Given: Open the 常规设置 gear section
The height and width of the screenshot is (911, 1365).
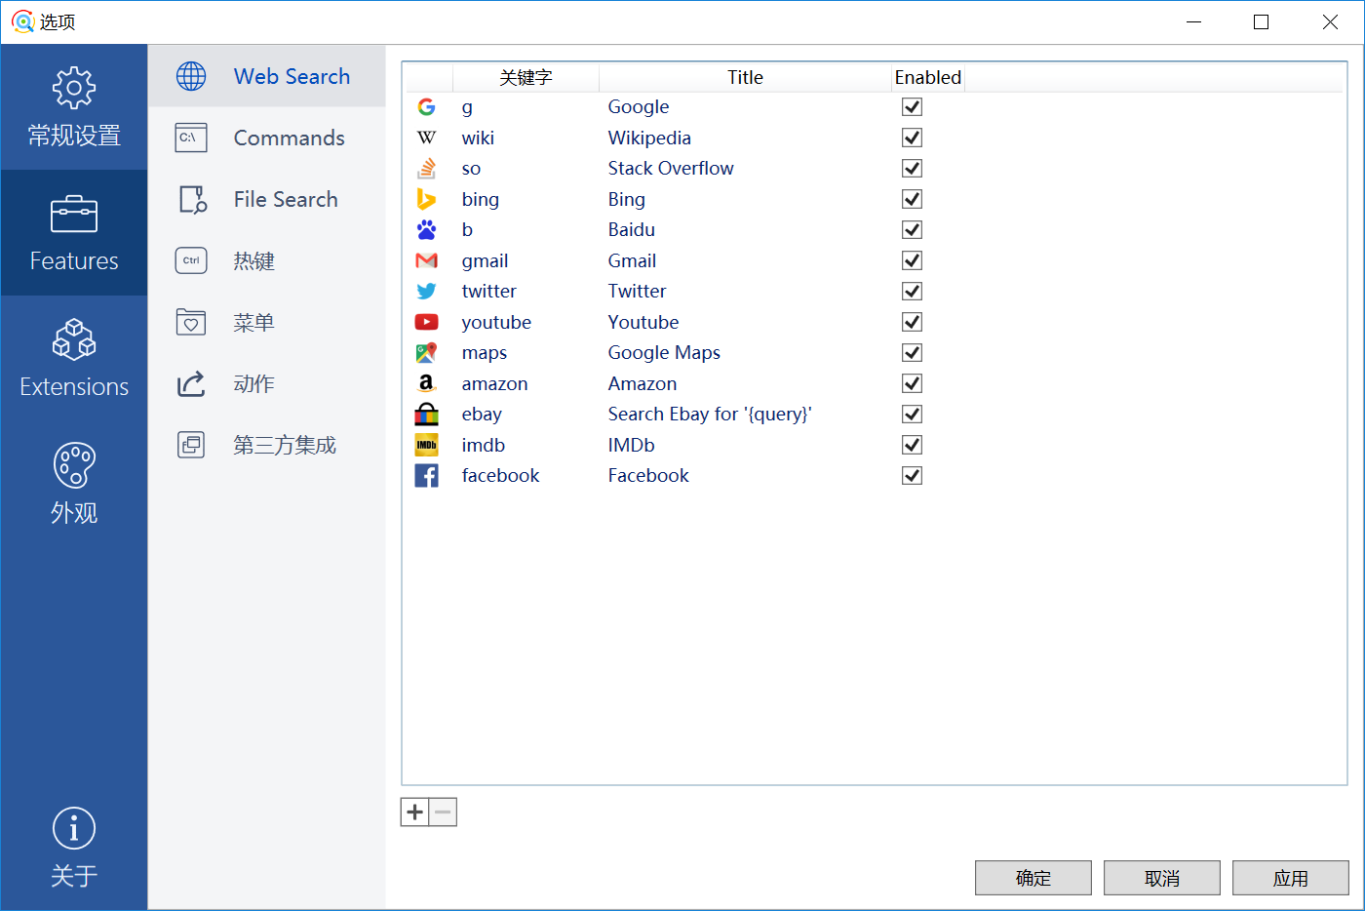Looking at the screenshot, I should pos(74,107).
